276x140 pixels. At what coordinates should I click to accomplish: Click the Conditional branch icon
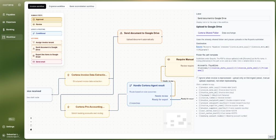(34, 33)
